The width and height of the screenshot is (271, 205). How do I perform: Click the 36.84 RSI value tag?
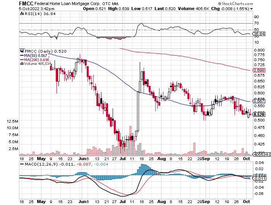tap(259, 34)
